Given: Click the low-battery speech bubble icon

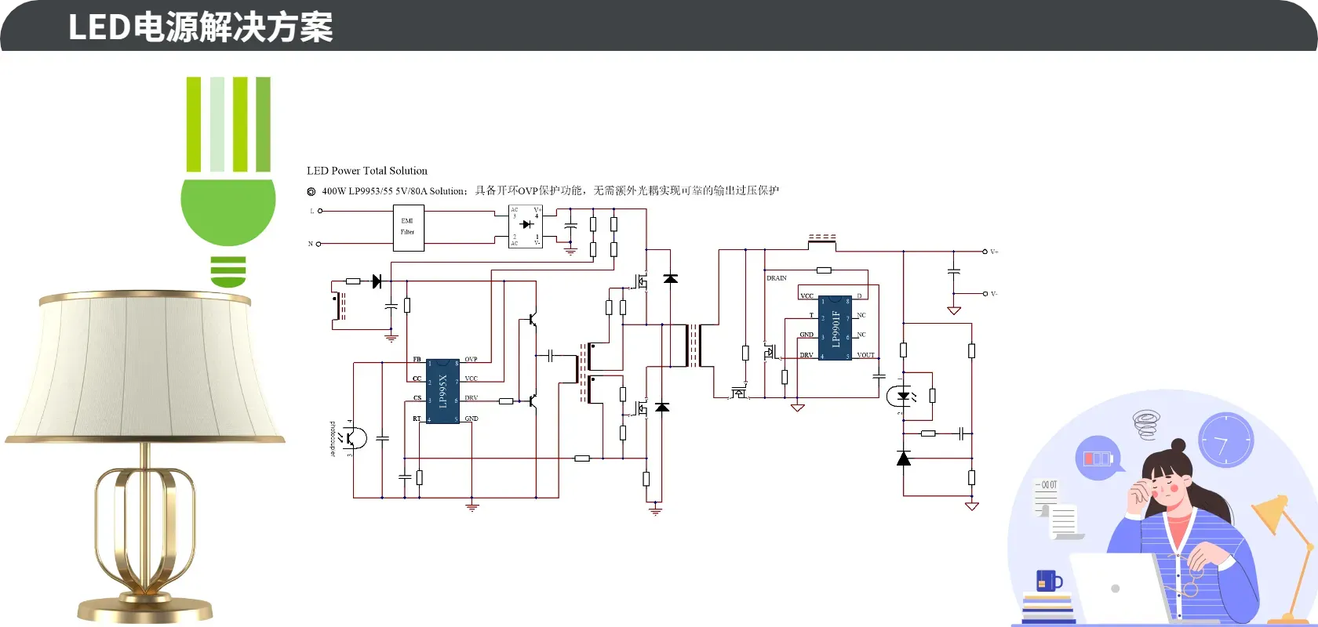Looking at the screenshot, I should [1098, 458].
